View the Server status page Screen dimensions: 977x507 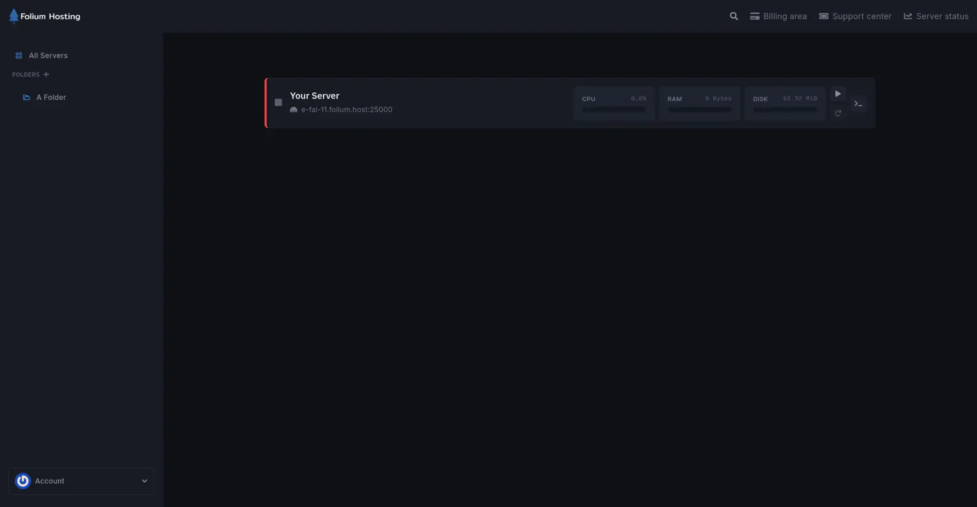tap(935, 16)
